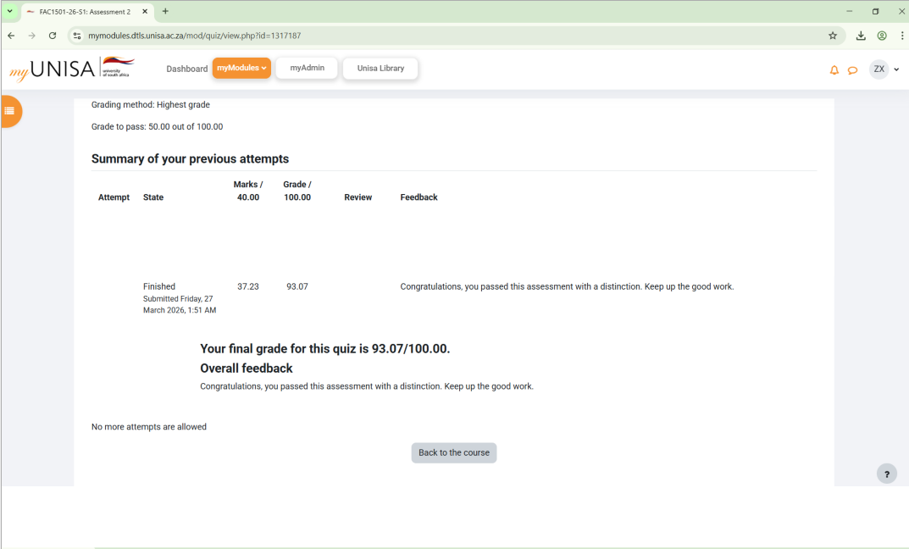Click the myUNISA logo
This screenshot has height=549, width=909.
tap(72, 69)
